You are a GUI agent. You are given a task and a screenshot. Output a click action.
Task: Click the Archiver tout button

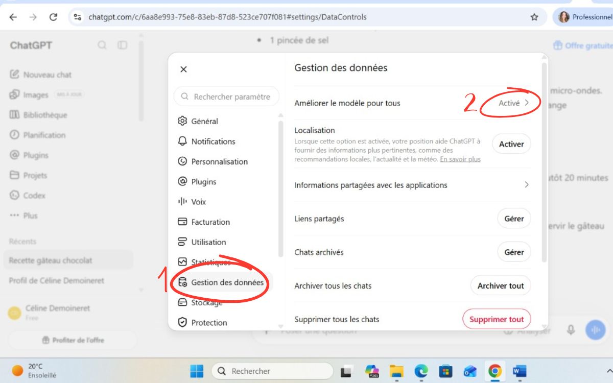501,286
